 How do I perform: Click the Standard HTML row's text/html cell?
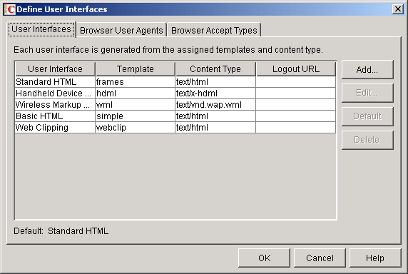pyautogui.click(x=215, y=82)
